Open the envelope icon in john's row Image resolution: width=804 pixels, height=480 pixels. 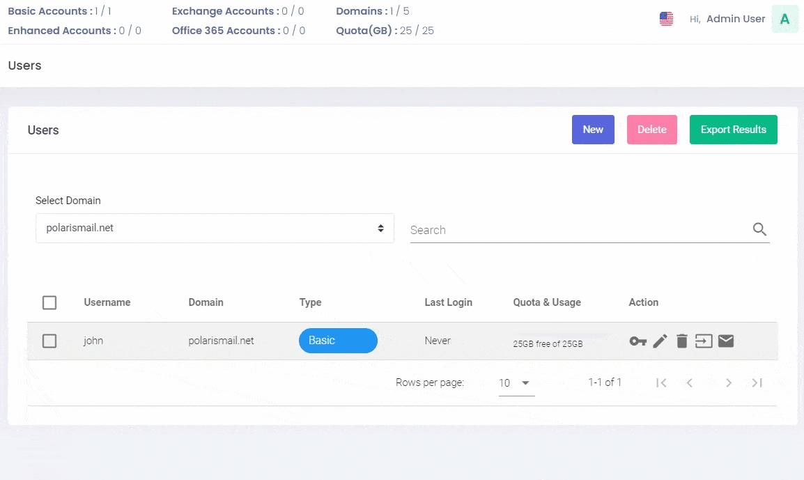pyautogui.click(x=726, y=341)
